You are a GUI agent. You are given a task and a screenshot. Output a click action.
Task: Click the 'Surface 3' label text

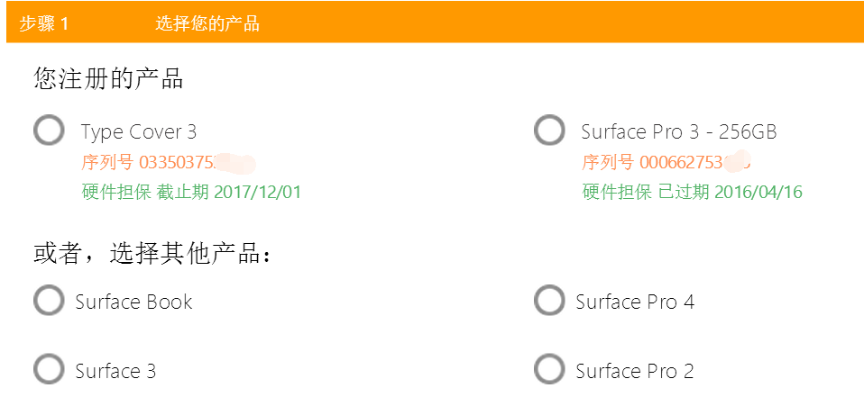click(x=115, y=371)
